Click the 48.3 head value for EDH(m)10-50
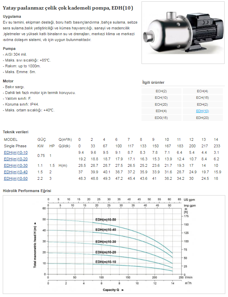Image resolution: width=228 pixels, height=297 pixels. coord(82,178)
